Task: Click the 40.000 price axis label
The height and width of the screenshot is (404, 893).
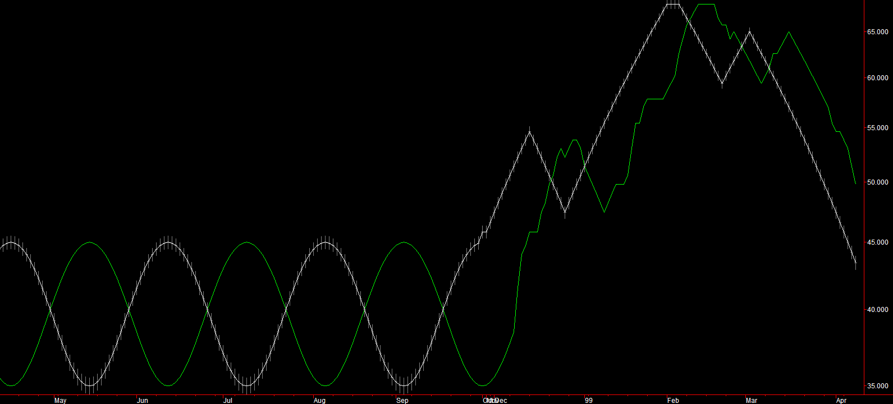Action: click(878, 310)
